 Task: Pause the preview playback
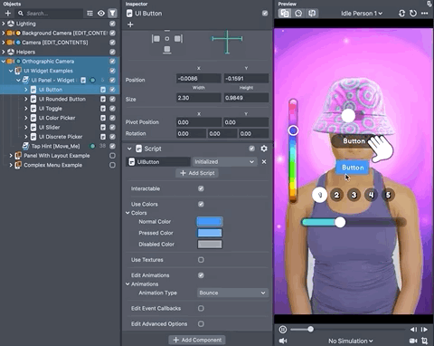[283, 330]
